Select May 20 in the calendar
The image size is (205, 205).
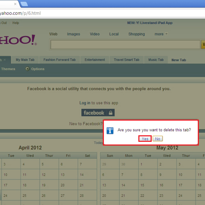click(x=110, y=195)
